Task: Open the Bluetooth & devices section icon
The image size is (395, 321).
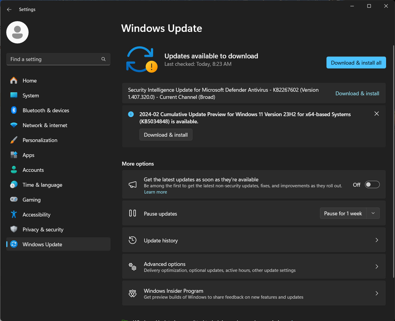Action: [x=14, y=110]
